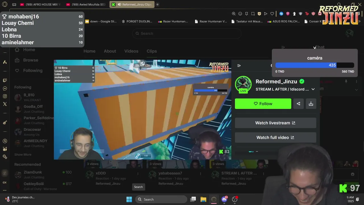Switch to the AFRO HOUSE MIX tab
This screenshot has width=364, height=205.
pos(40,5)
